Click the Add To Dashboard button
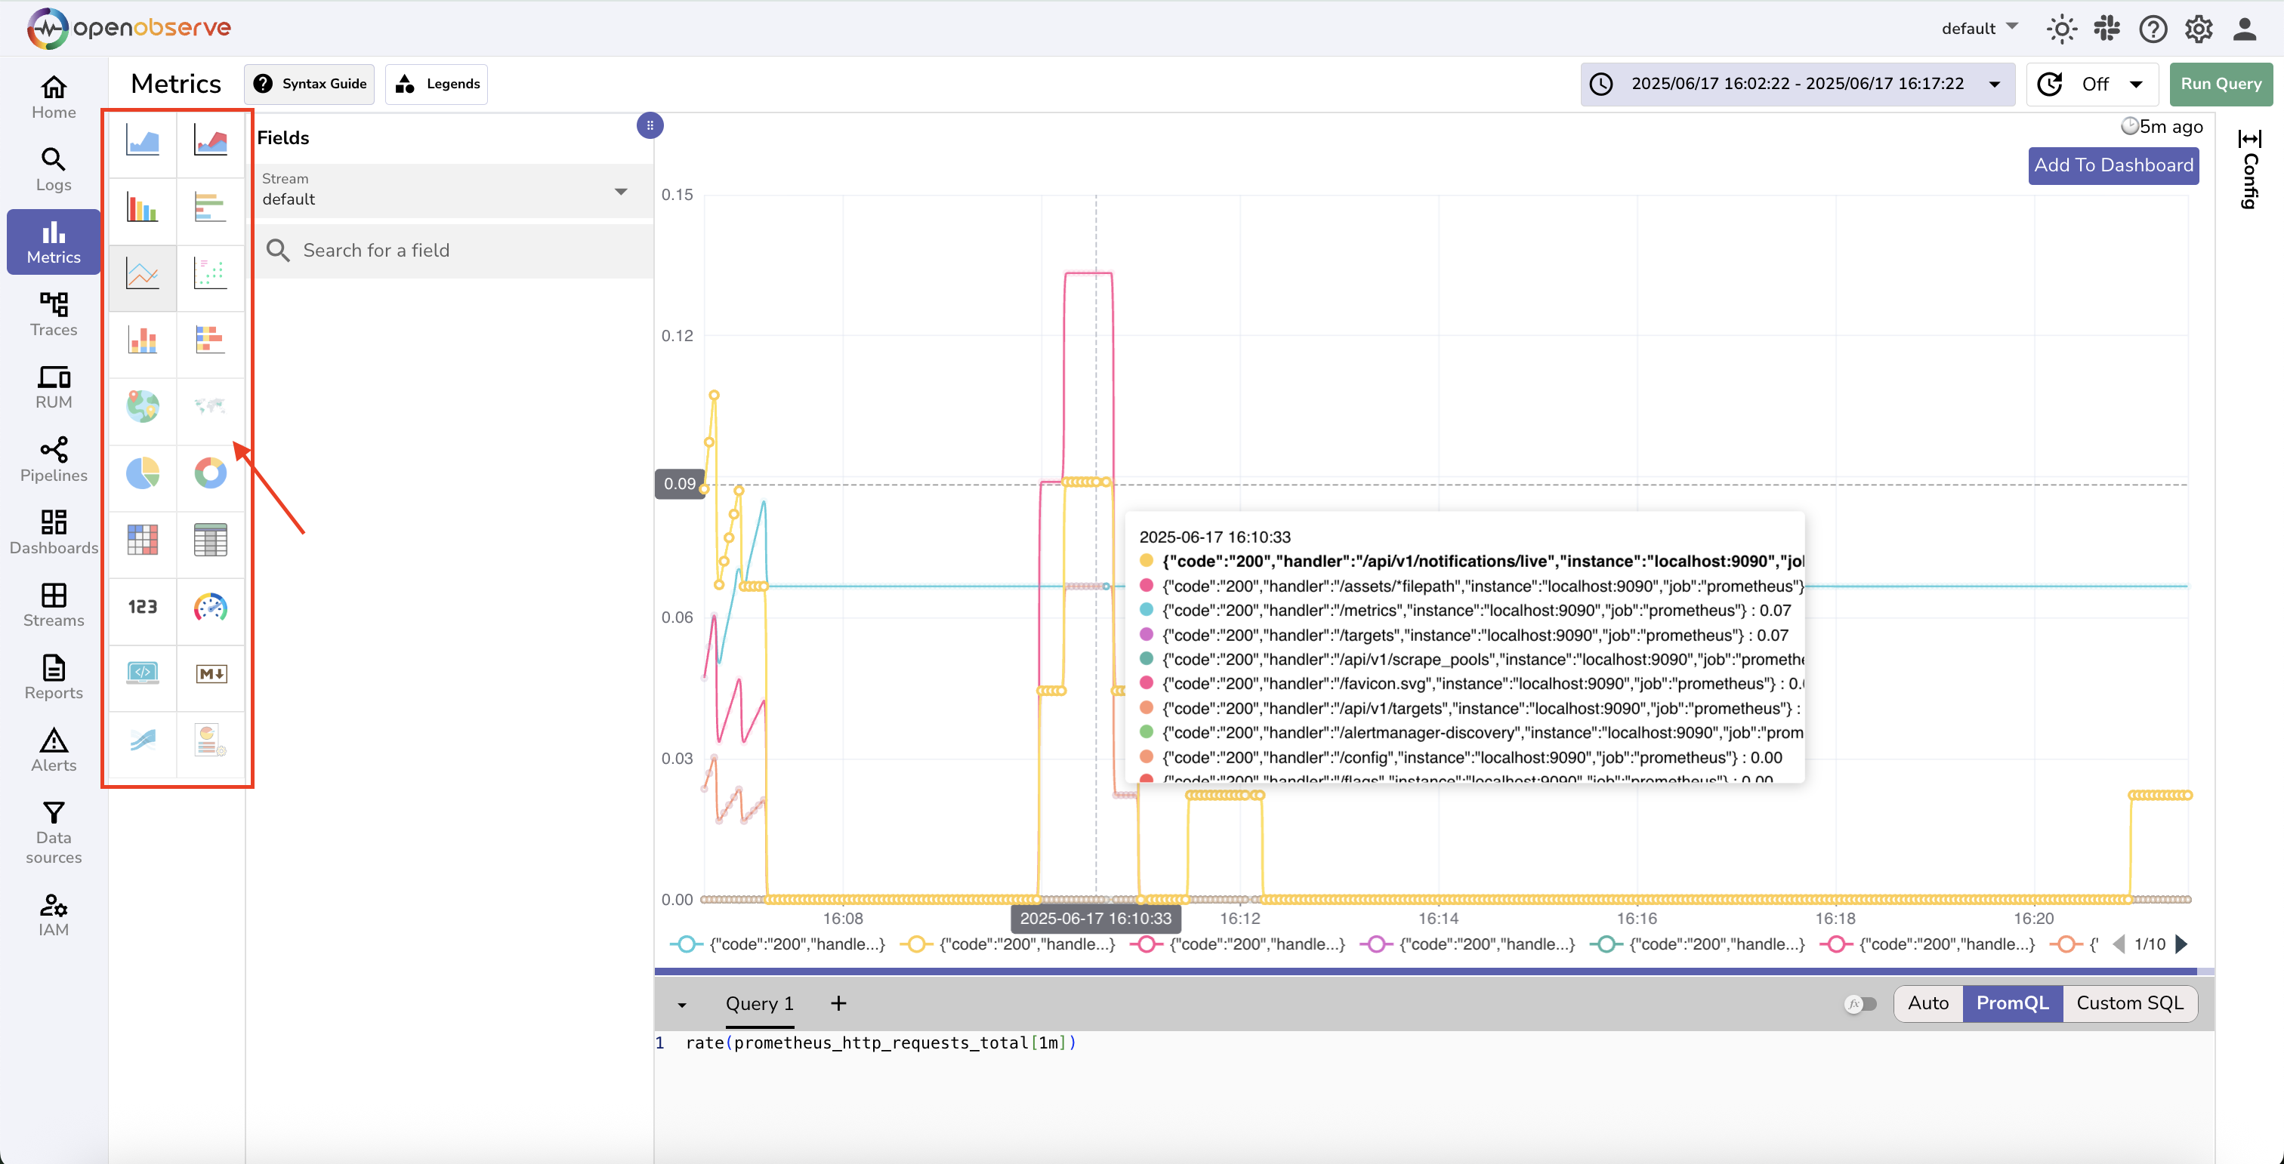Image resolution: width=2284 pixels, height=1164 pixels. pyautogui.click(x=2113, y=165)
